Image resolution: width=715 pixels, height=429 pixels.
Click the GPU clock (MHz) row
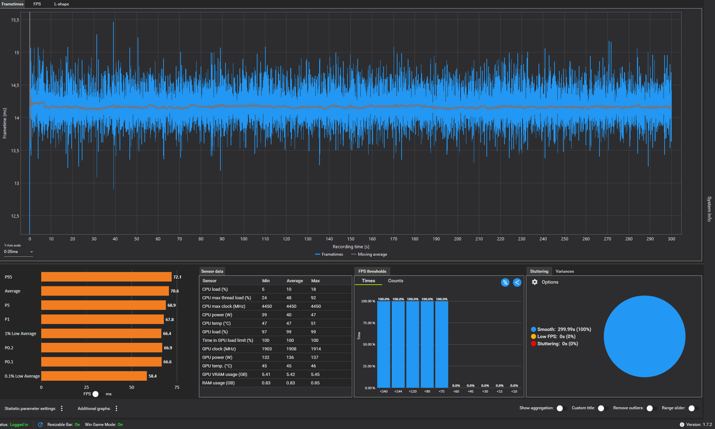pyautogui.click(x=275, y=349)
